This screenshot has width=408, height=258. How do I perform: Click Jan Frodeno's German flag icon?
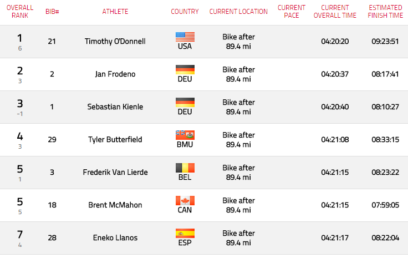coord(185,70)
